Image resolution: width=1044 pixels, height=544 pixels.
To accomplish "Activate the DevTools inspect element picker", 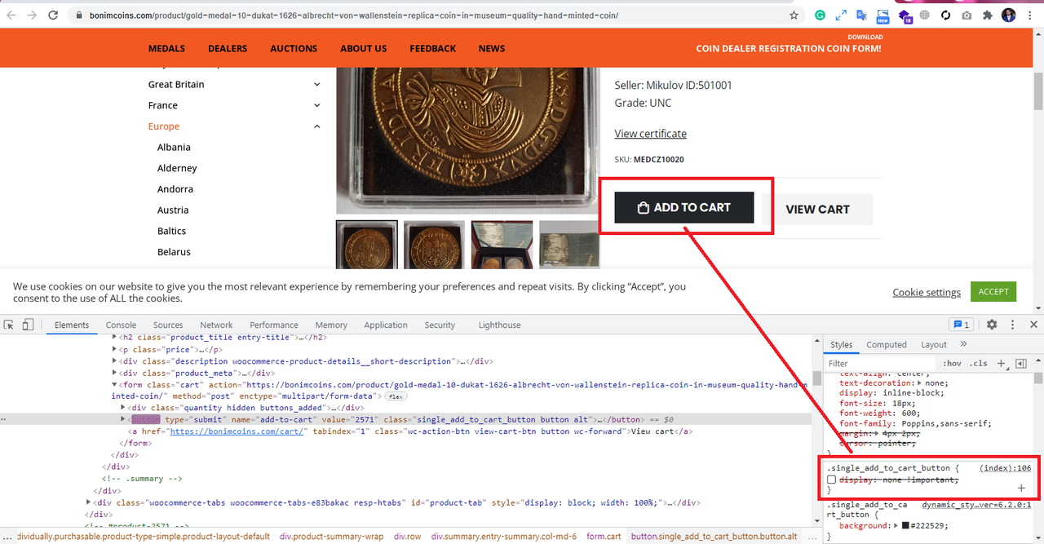I will coord(9,325).
